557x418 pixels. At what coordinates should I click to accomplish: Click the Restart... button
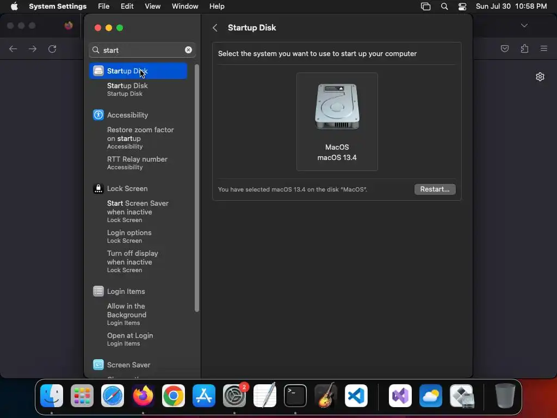point(435,189)
